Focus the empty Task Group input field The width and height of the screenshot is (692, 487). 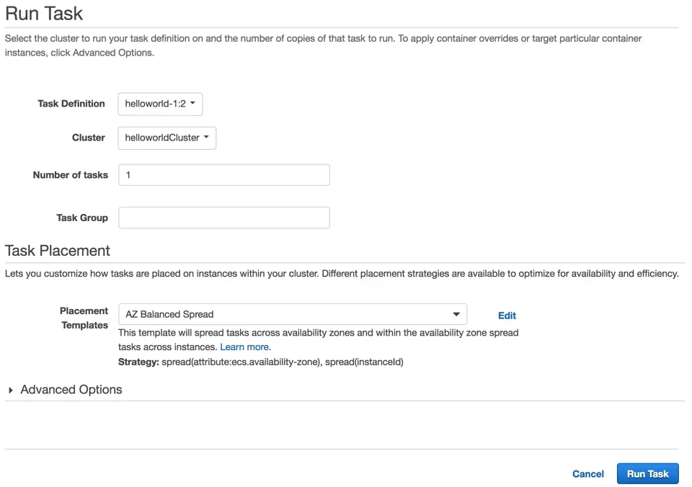223,218
